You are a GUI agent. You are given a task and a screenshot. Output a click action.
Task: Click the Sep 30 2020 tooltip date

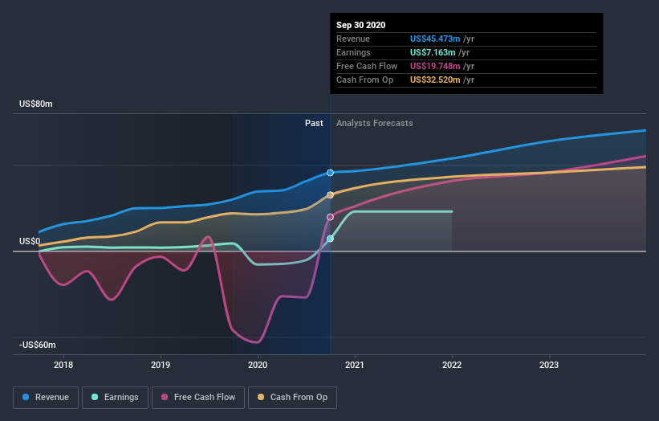pos(360,25)
